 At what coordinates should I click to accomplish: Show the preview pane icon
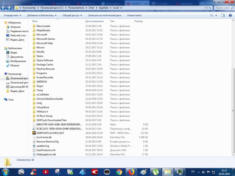[x=224, y=15]
